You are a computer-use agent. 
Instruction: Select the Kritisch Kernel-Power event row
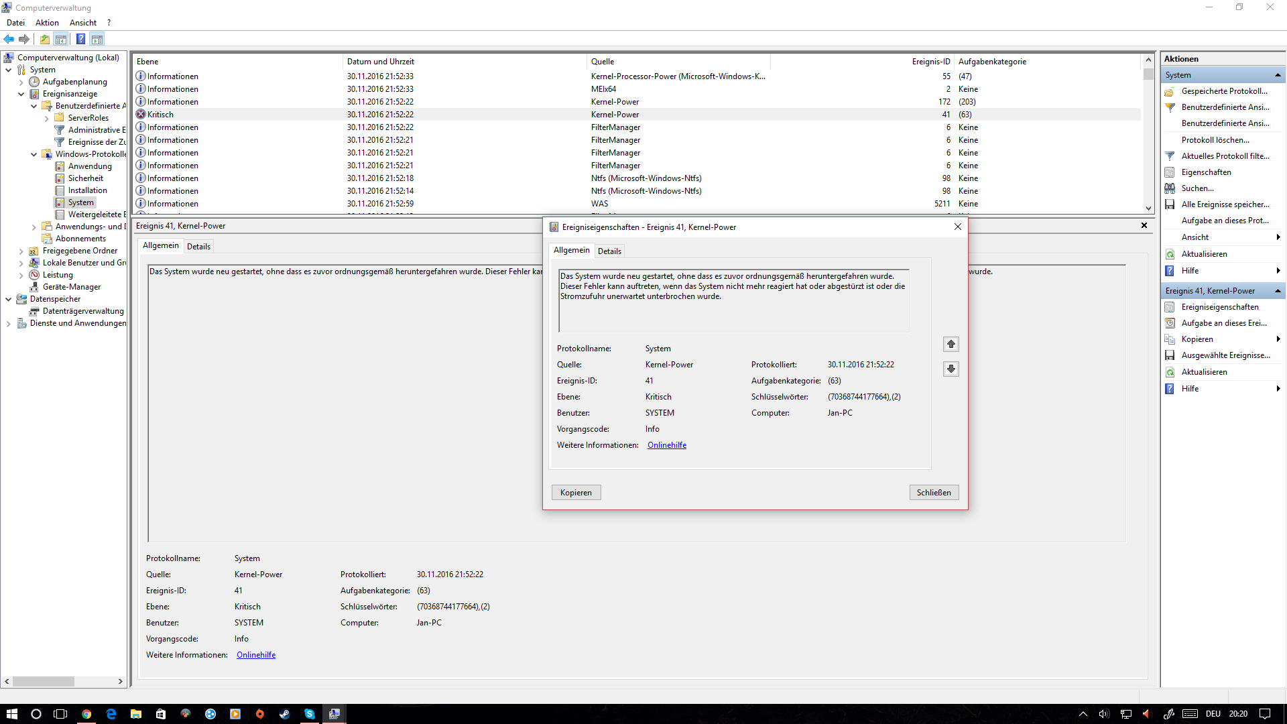pos(402,115)
